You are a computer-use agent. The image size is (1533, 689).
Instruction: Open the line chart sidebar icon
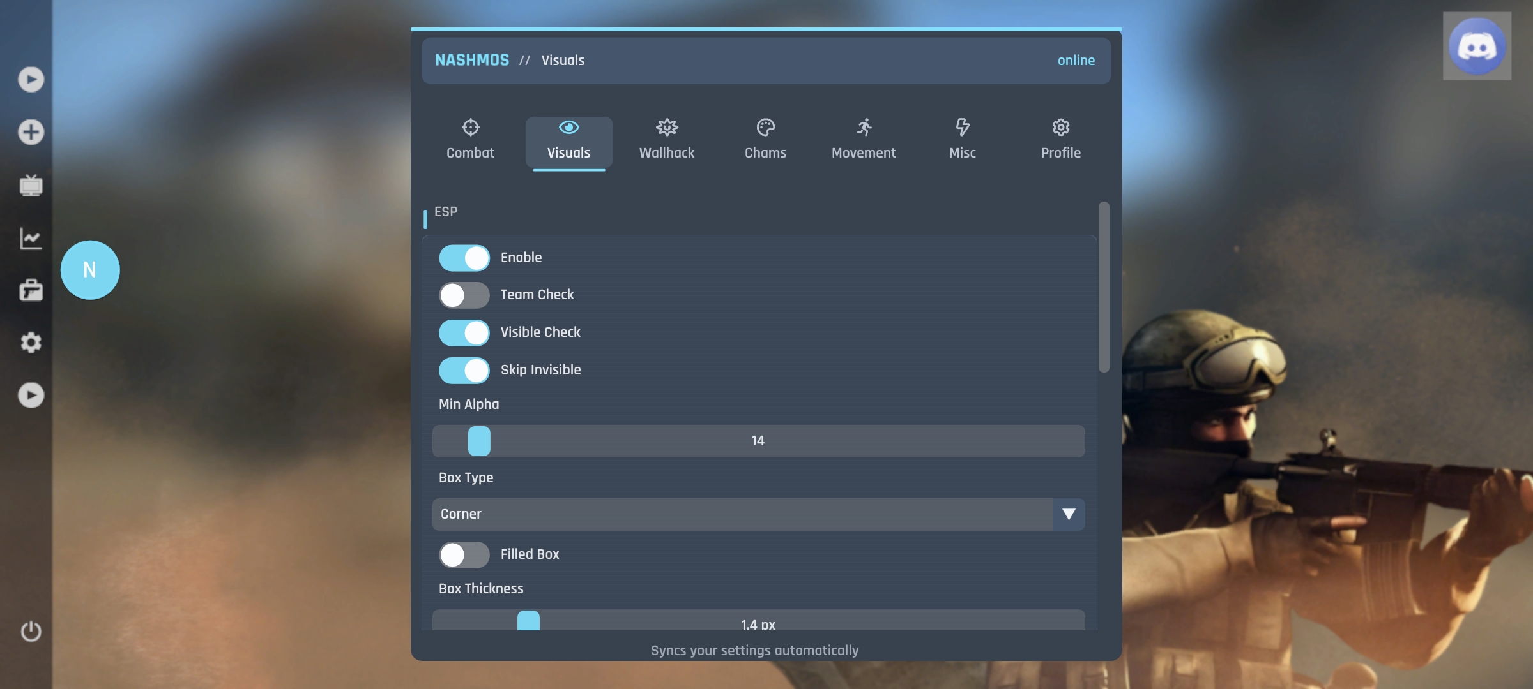tap(31, 238)
